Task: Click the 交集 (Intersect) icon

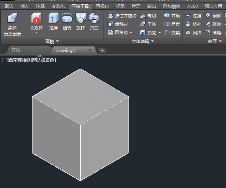Action: 167,33
